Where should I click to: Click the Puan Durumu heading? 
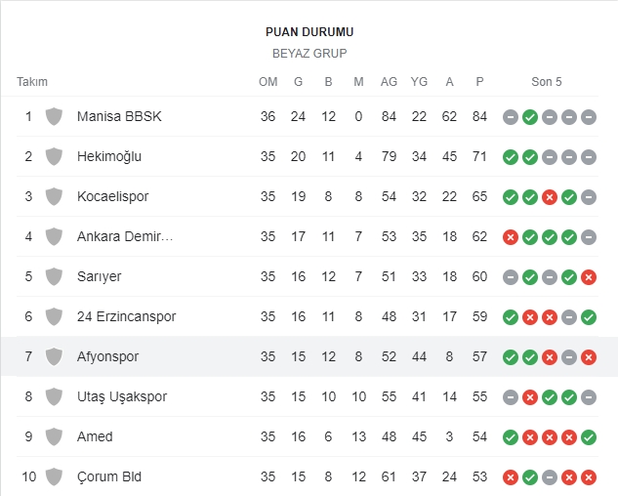(x=309, y=32)
